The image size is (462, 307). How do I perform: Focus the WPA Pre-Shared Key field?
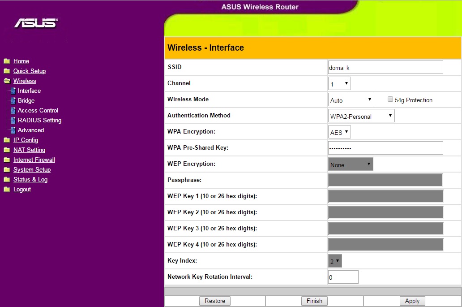[385, 148]
